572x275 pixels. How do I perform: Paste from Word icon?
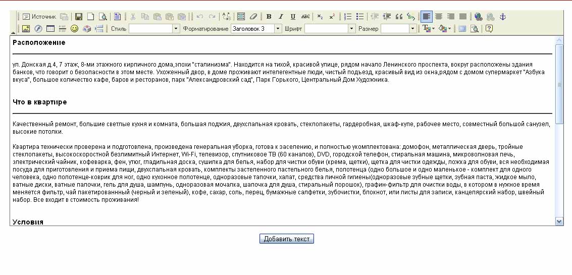point(182,17)
